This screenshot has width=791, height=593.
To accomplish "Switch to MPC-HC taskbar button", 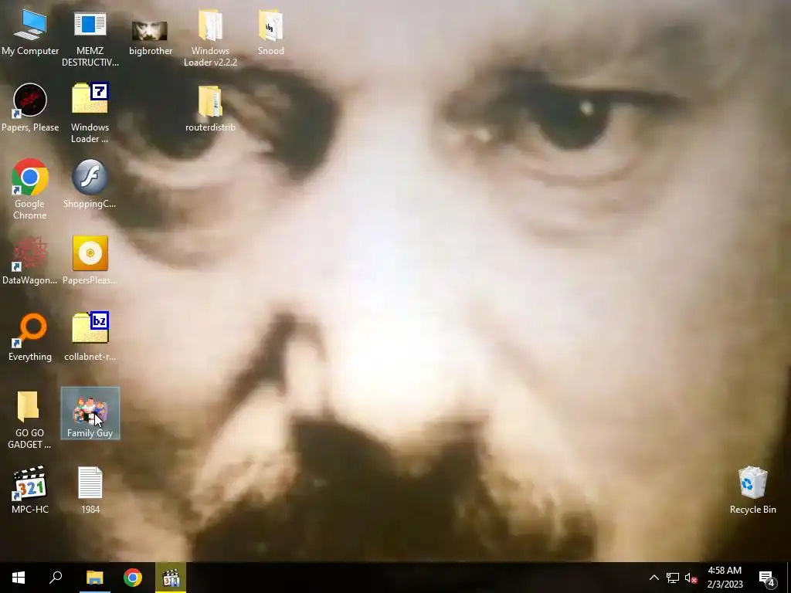I will 171,578.
